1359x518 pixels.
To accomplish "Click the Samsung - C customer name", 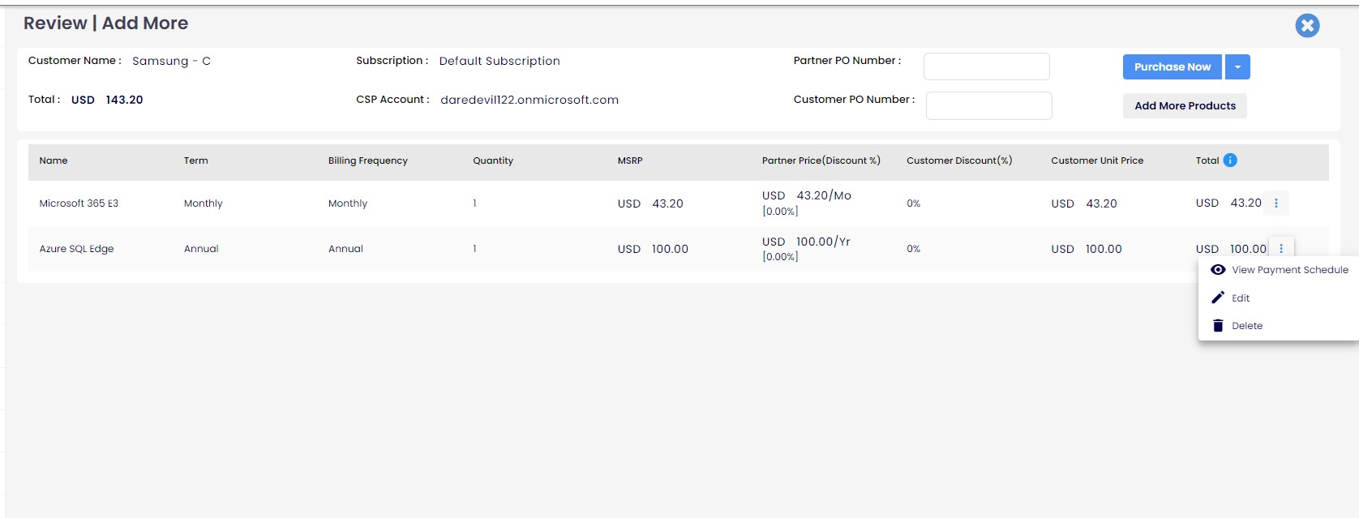I will (171, 61).
